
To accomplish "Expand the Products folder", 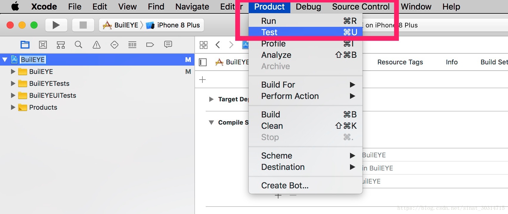I will (x=13, y=107).
